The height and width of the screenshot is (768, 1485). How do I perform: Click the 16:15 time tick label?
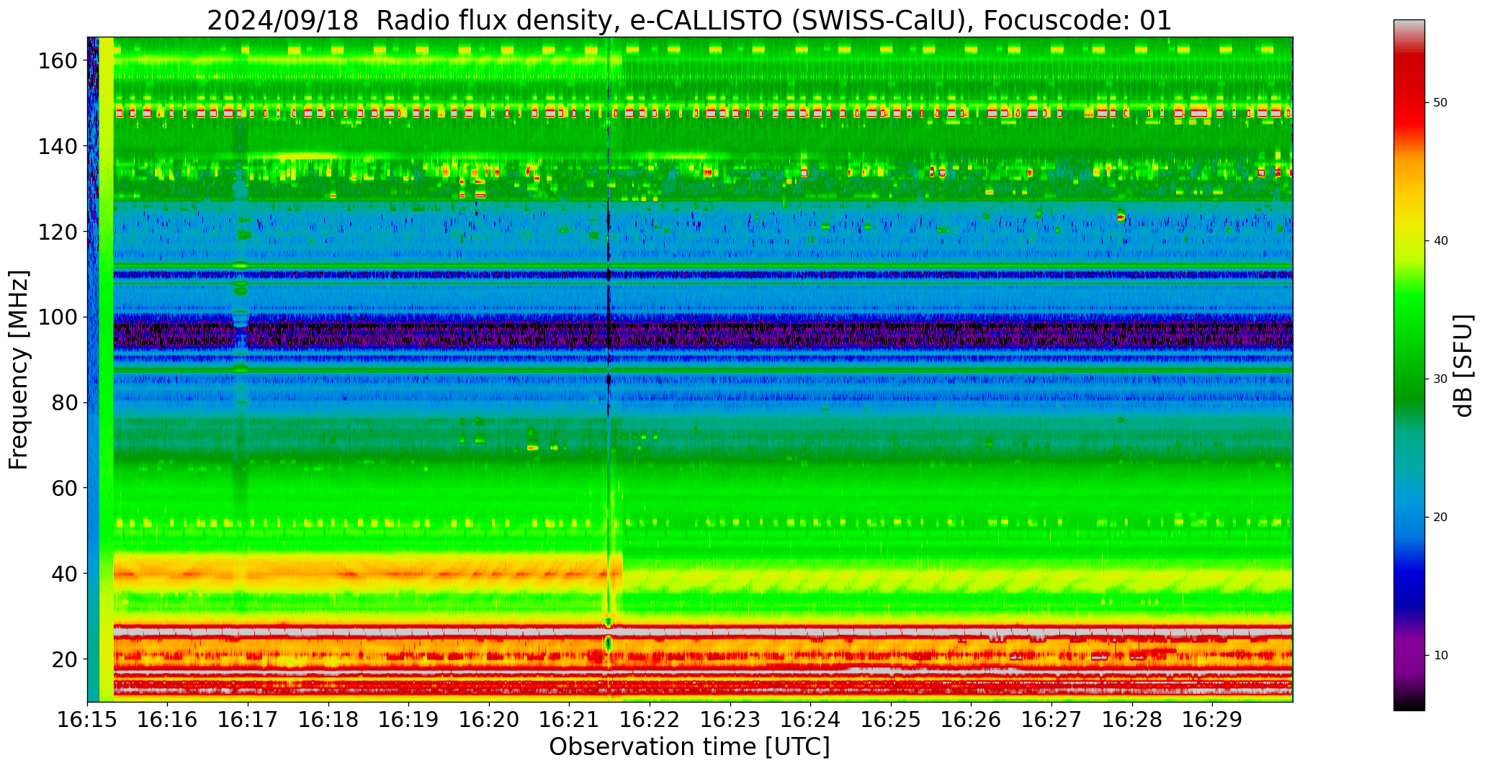(x=87, y=719)
